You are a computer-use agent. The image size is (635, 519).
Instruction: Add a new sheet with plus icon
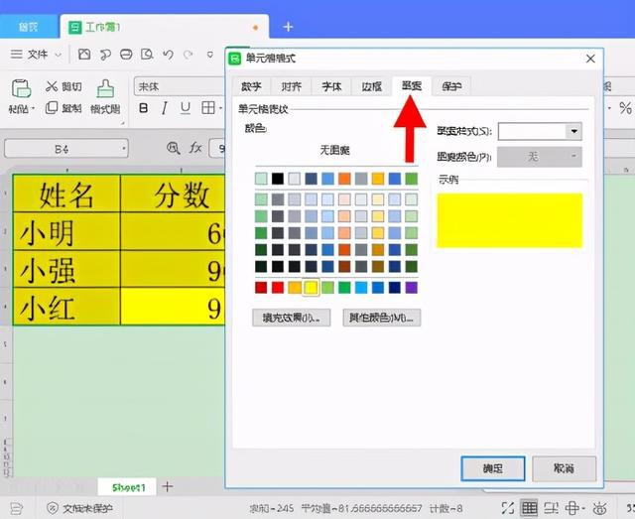[x=168, y=486]
